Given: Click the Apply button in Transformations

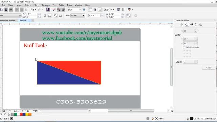Looking at the screenshot, I should click(209, 68).
